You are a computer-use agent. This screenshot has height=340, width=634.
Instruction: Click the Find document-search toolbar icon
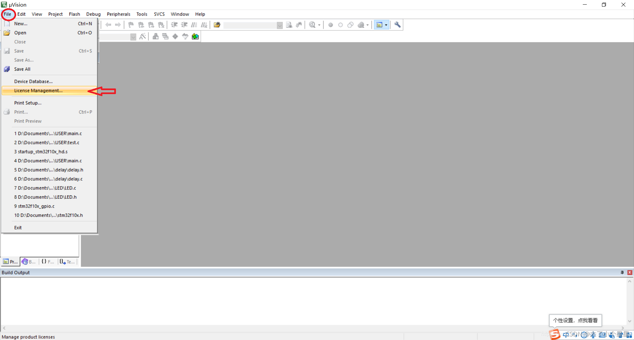289,25
